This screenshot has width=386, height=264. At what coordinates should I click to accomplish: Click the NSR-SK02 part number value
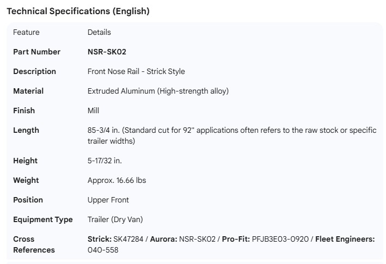tap(107, 52)
